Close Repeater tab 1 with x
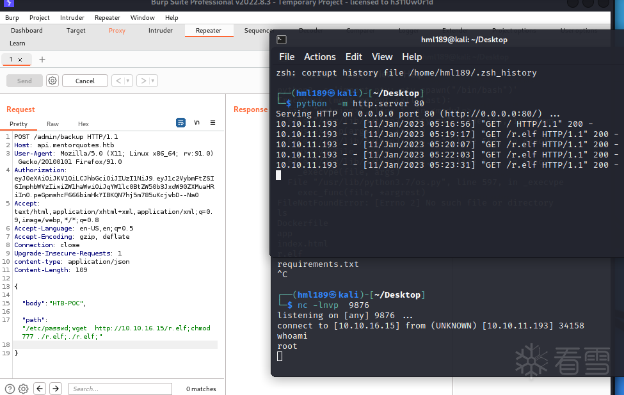The width and height of the screenshot is (624, 395). tap(20, 60)
